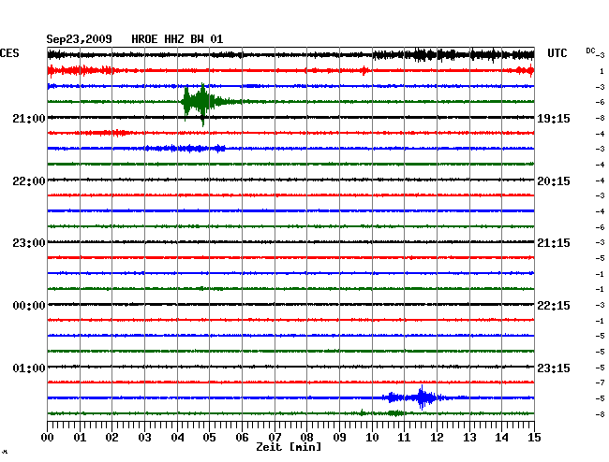Click the date label Sep23,2009
Screen dimensions: 609x462
(80, 39)
